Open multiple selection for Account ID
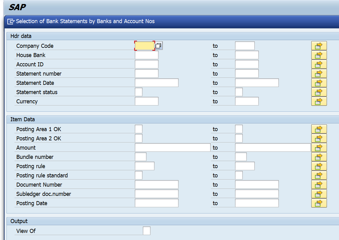This screenshot has height=240, width=339. (x=319, y=64)
